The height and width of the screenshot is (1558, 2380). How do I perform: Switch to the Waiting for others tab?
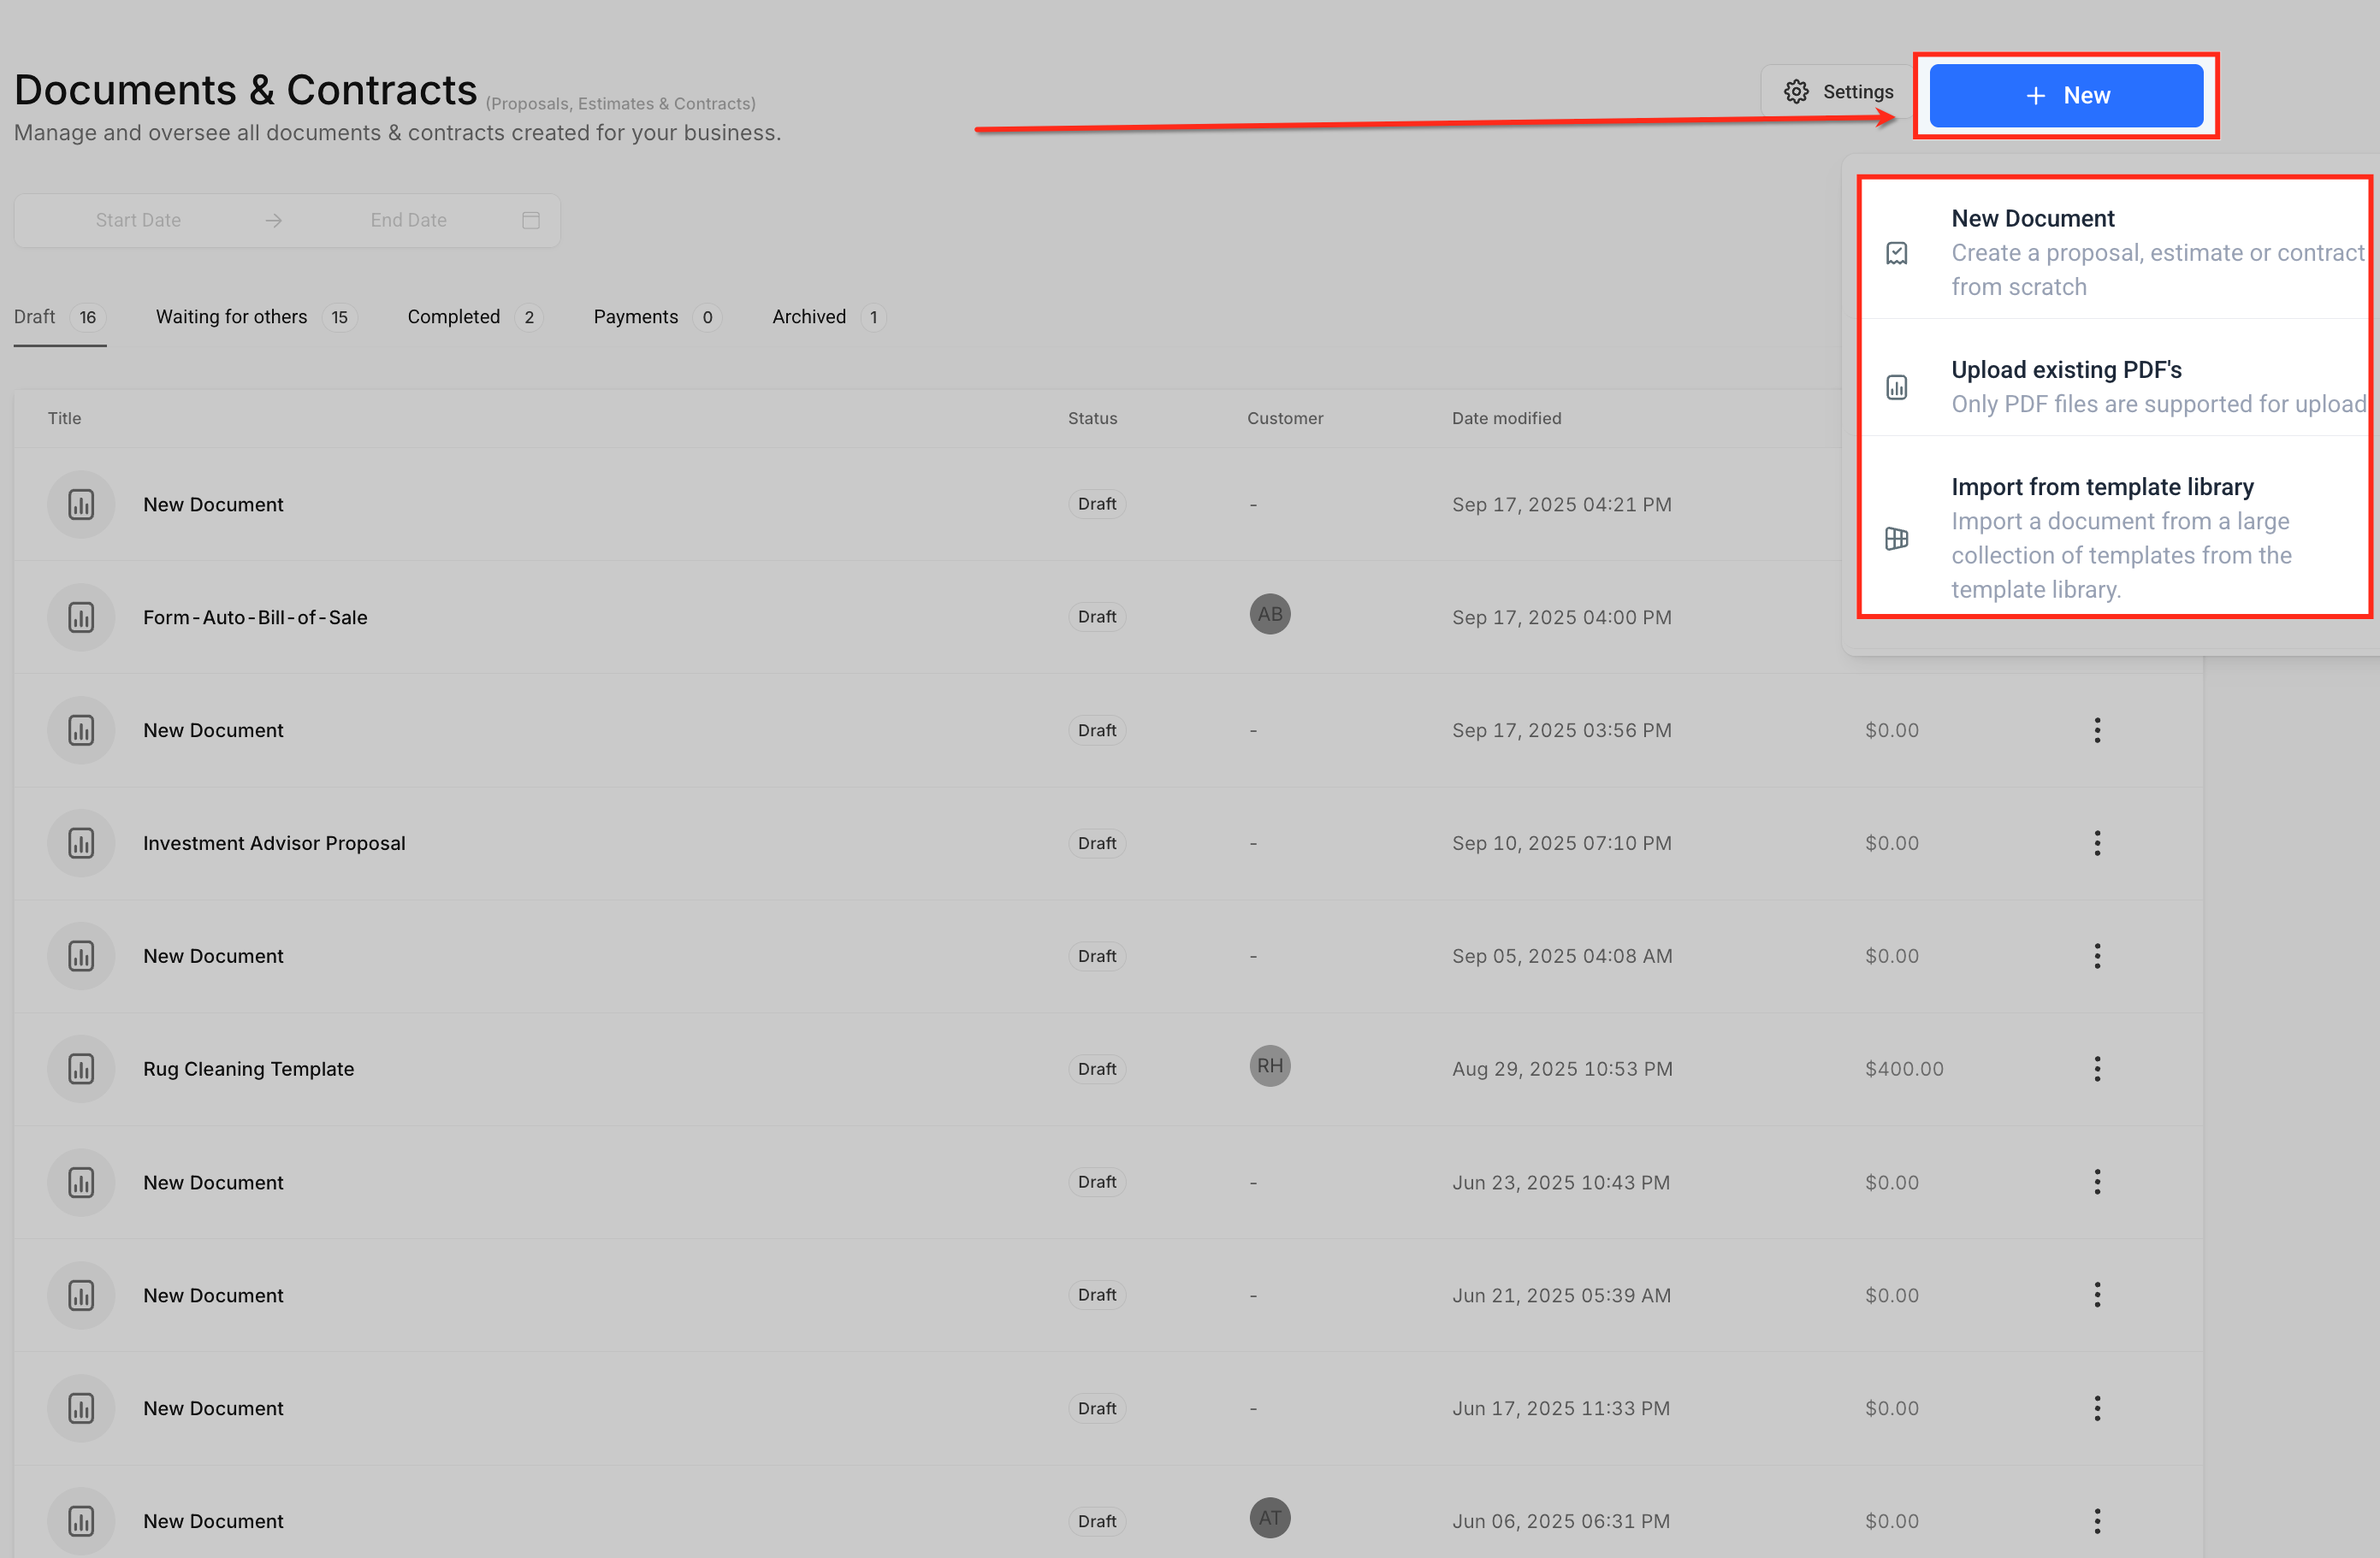232,316
